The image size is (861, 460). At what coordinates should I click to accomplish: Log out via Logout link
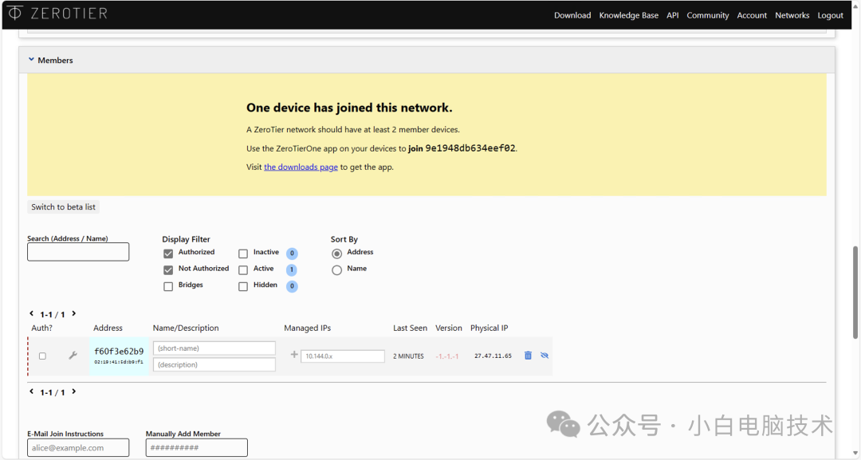830,15
